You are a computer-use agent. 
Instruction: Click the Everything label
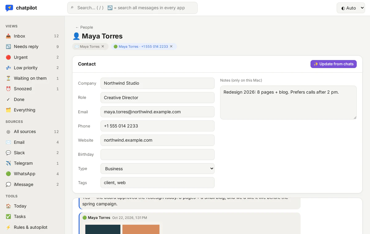(25, 110)
